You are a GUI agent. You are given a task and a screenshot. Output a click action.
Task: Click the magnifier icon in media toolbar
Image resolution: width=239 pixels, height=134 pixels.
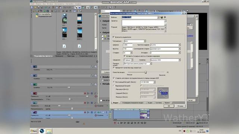click(x=81, y=11)
